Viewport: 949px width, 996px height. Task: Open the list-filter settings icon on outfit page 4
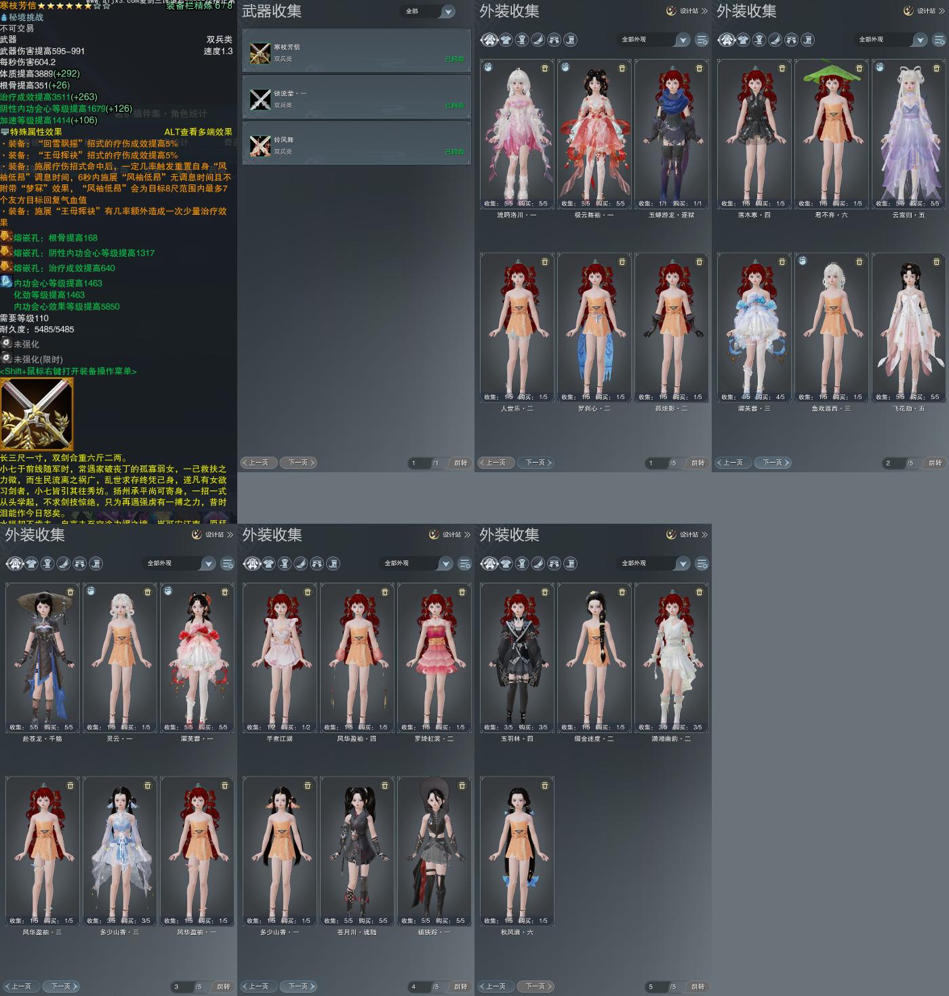[x=464, y=564]
